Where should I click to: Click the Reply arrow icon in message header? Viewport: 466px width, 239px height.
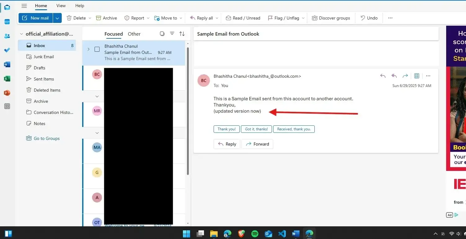coord(383,76)
